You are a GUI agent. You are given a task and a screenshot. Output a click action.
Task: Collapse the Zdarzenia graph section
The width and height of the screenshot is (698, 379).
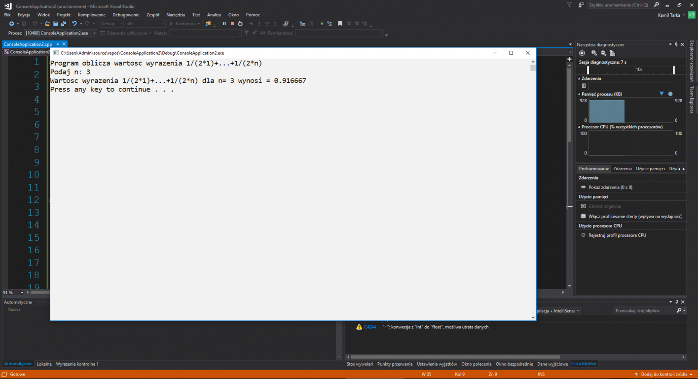point(579,78)
